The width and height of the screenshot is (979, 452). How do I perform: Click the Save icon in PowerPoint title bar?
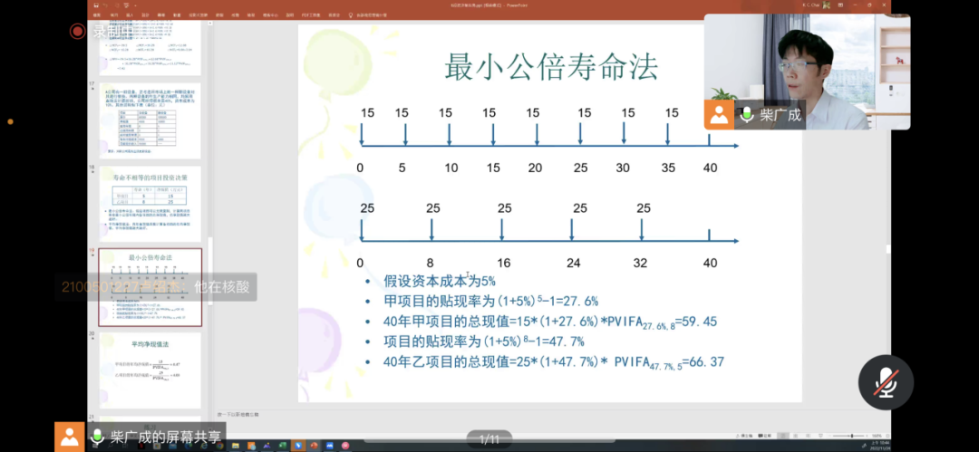pos(95,5)
